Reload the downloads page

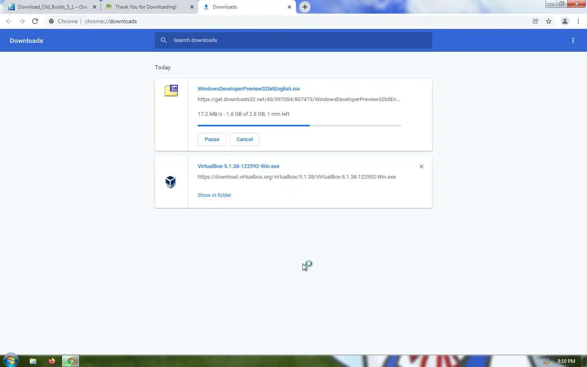pos(35,21)
